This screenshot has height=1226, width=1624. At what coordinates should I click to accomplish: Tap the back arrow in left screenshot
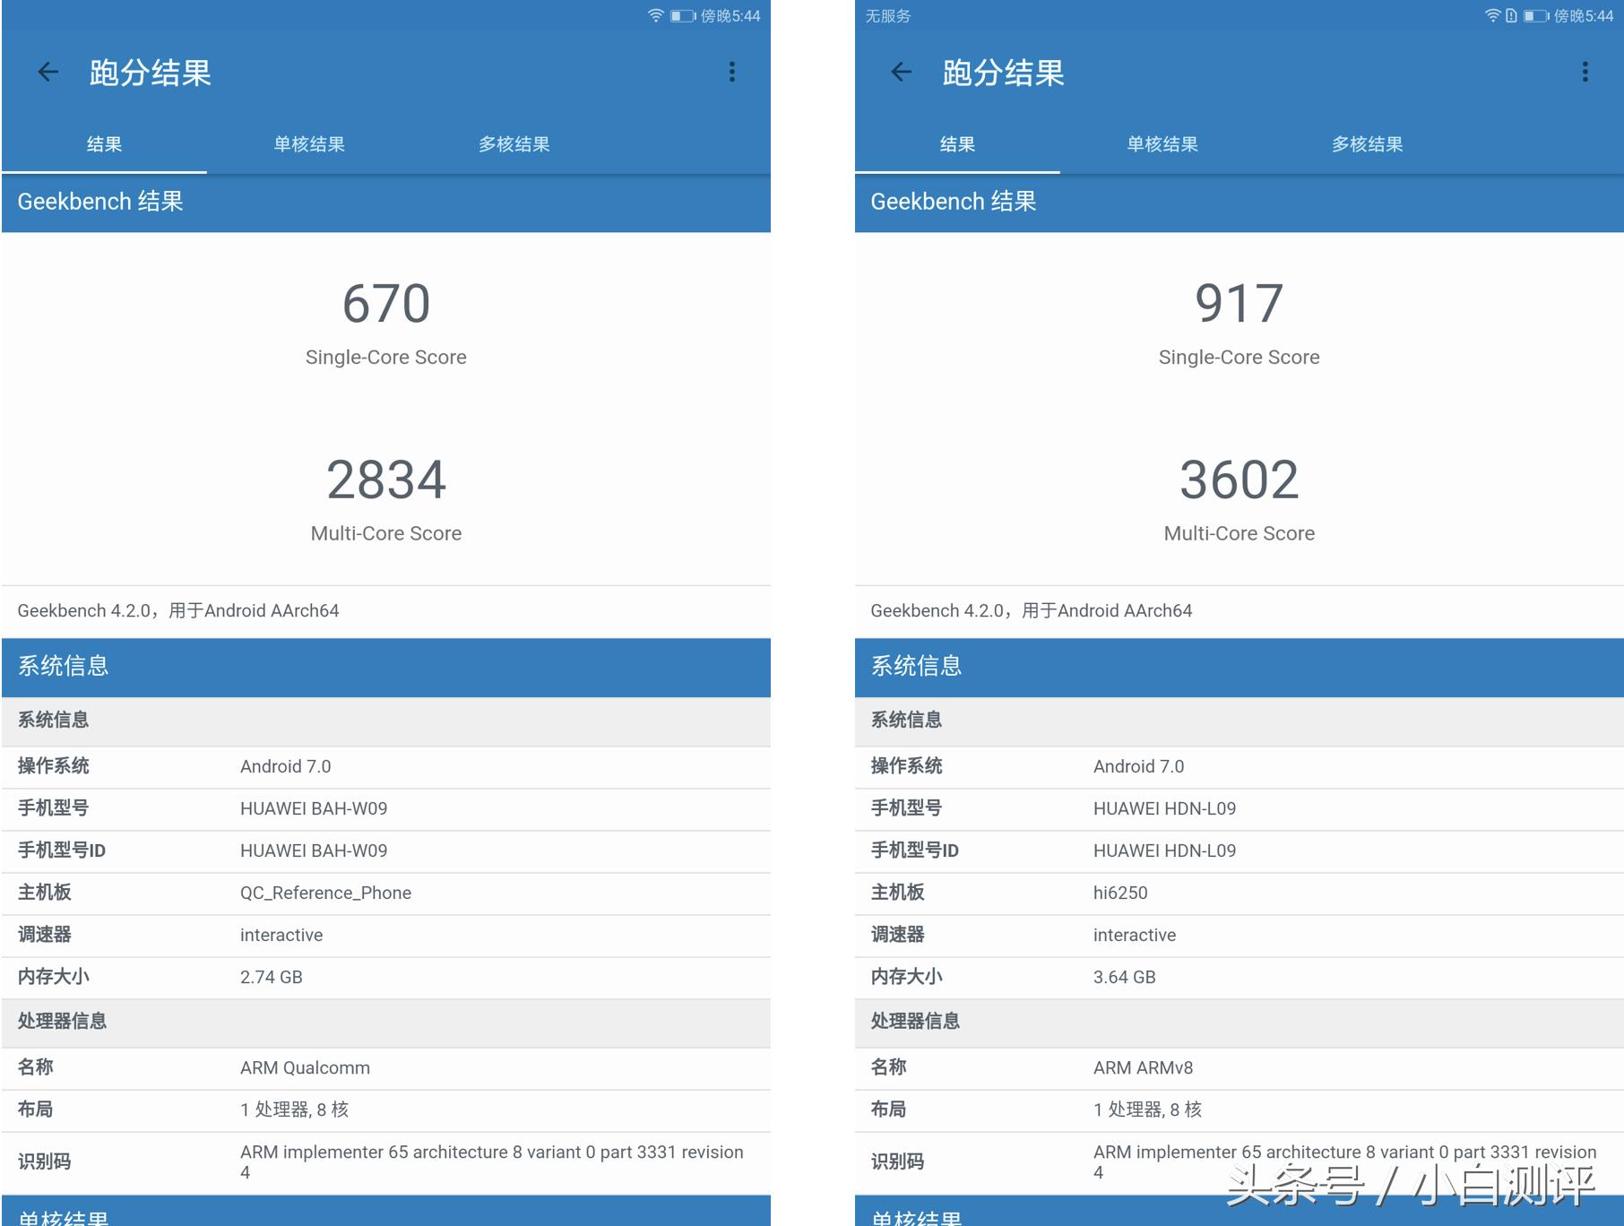[x=48, y=72]
